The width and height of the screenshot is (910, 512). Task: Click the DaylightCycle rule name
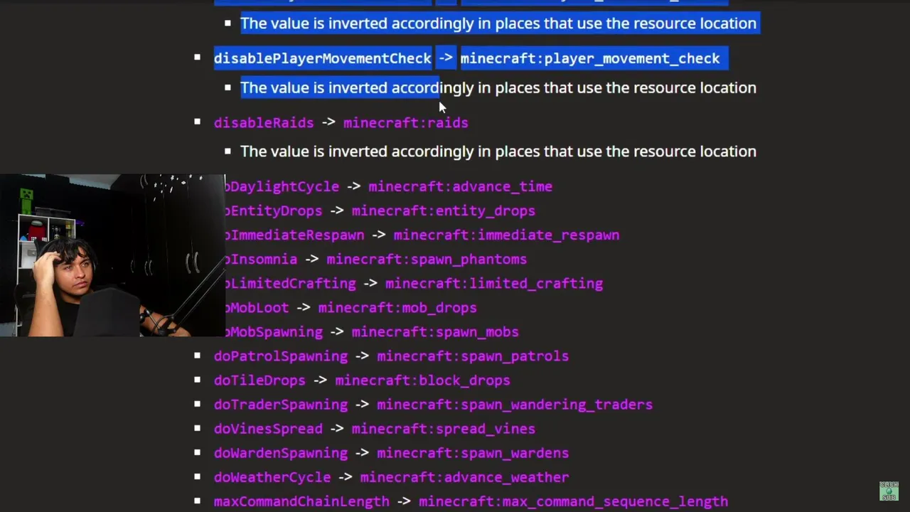point(282,186)
